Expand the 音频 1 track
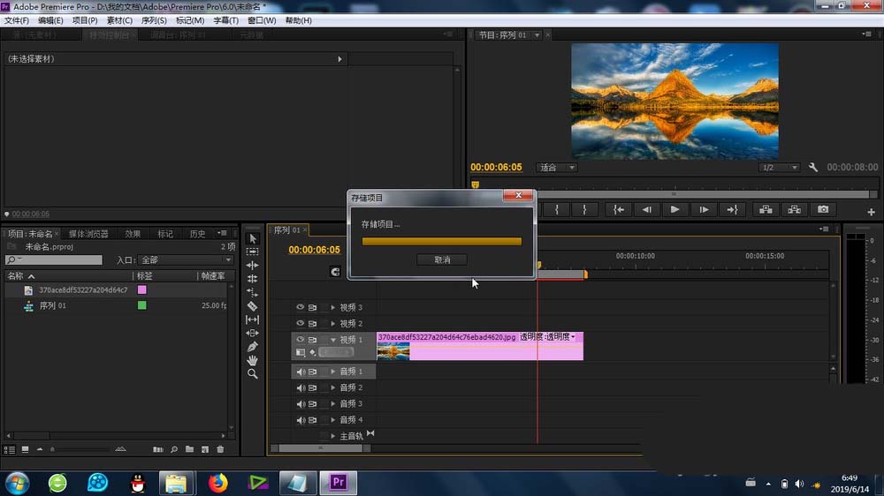The width and height of the screenshot is (884, 496). 333,372
